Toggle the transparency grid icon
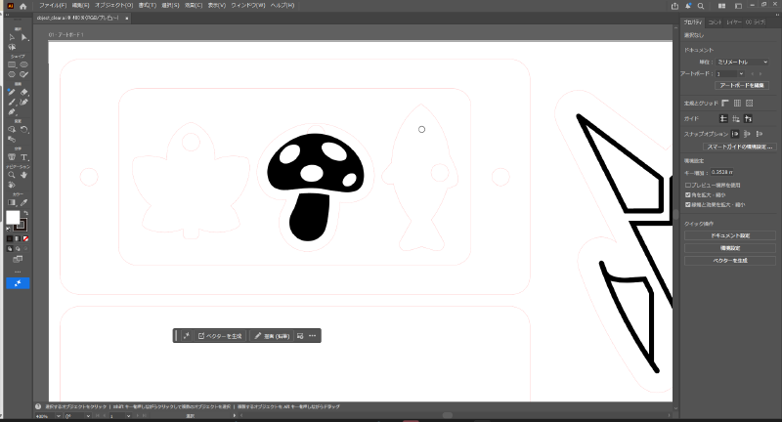 pyautogui.click(x=749, y=104)
